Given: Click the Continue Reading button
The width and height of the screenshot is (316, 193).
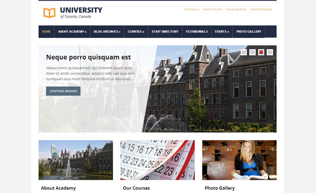Looking at the screenshot, I should (63, 91).
